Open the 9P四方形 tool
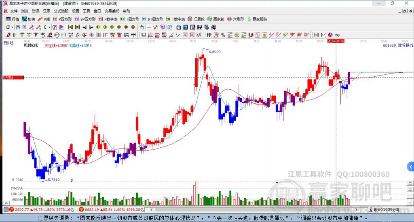This screenshot has height=222, width=414. [85, 19]
